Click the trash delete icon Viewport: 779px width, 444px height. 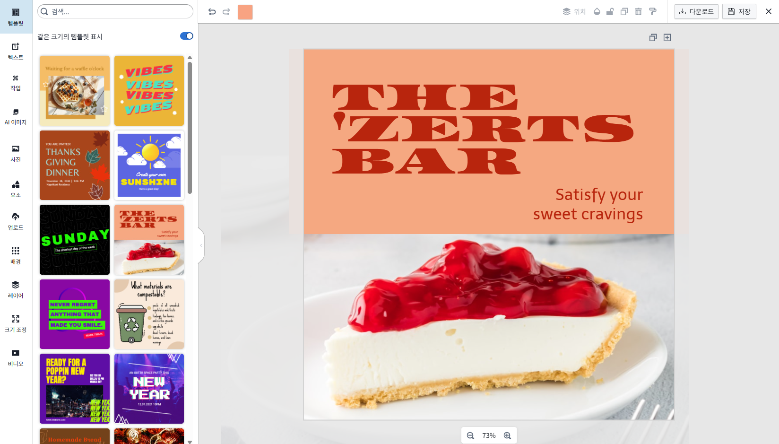click(x=638, y=12)
